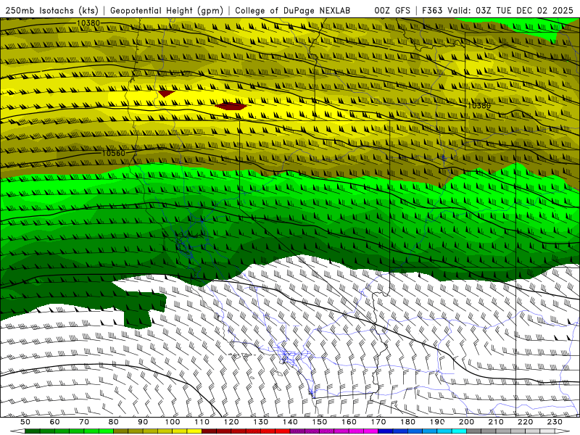Image resolution: width=580 pixels, height=435 pixels.
Task: Click the "220" colorbar label
Action: pyautogui.click(x=525, y=422)
